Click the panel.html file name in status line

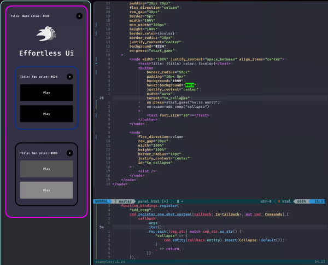149,201
